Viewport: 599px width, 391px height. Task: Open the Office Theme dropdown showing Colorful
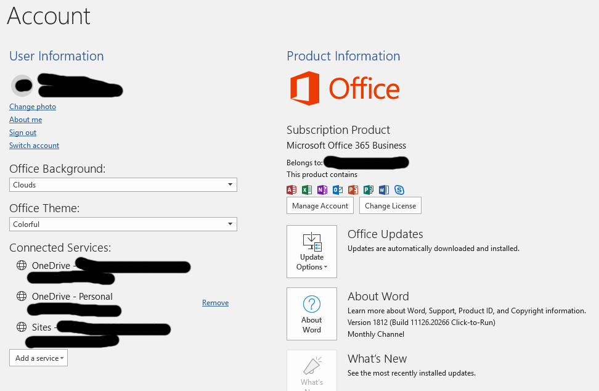(123, 224)
